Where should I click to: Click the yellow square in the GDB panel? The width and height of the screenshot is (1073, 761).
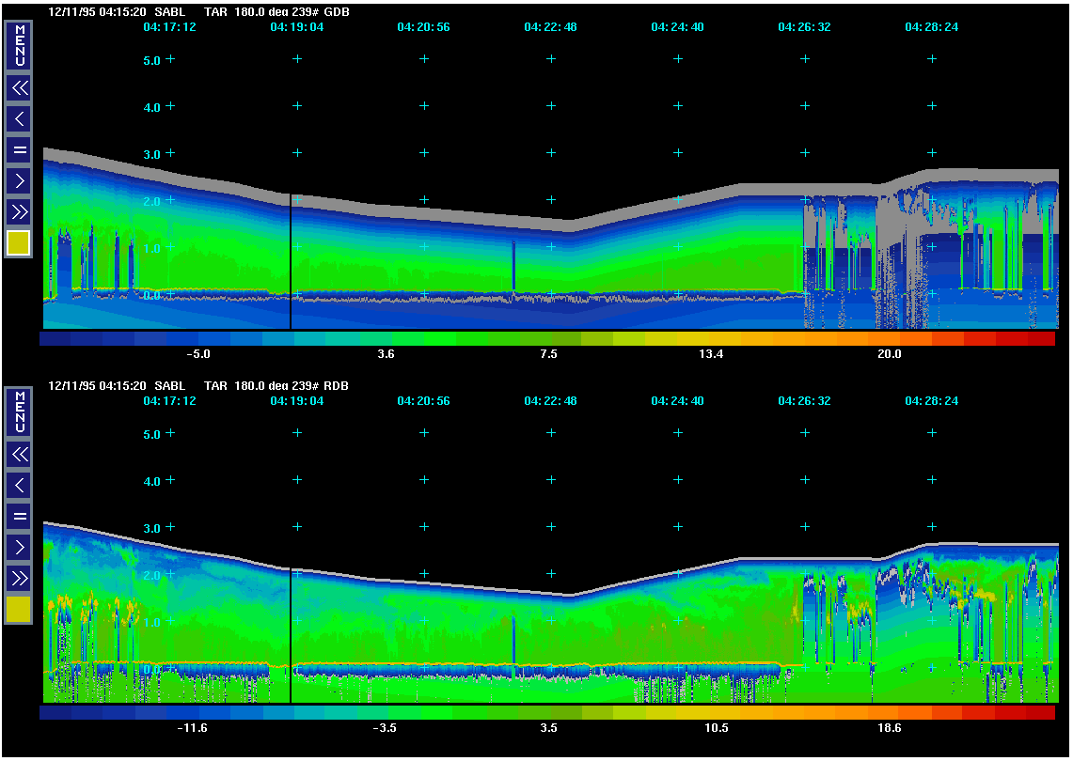coord(19,243)
